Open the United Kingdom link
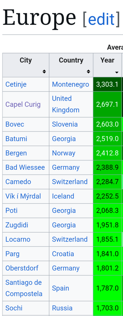 tap(65, 104)
